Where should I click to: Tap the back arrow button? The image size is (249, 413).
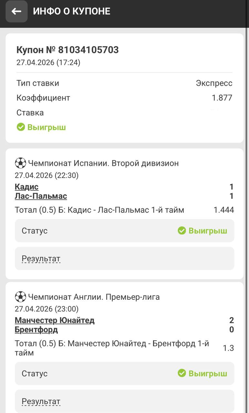(16, 11)
